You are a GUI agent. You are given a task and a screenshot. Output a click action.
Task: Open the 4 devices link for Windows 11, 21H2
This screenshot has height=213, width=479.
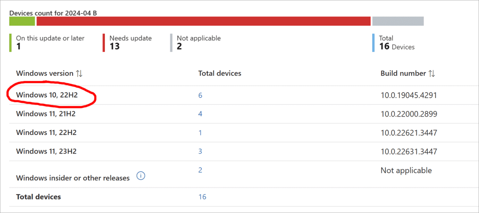[x=200, y=114]
